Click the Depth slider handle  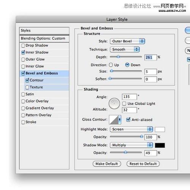pos(118,57)
